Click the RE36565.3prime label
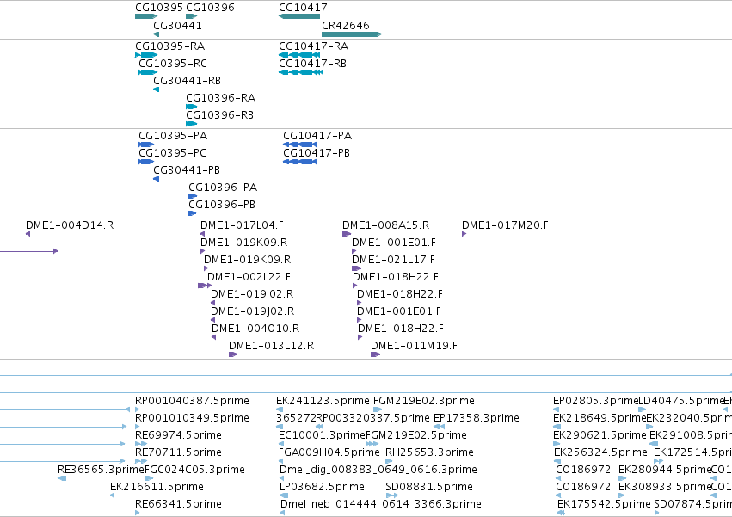 101,470
